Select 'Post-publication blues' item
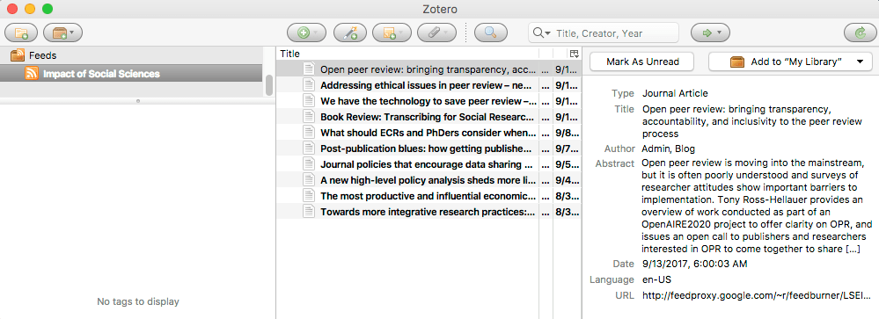Image resolution: width=879 pixels, height=319 pixels. (x=429, y=149)
